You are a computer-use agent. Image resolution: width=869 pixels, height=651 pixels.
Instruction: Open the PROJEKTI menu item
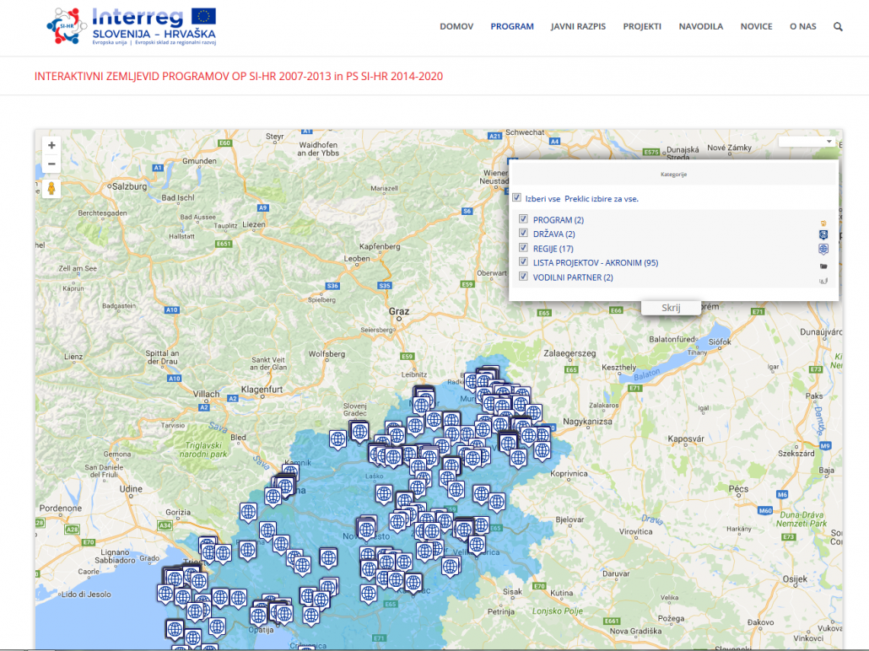tap(642, 26)
